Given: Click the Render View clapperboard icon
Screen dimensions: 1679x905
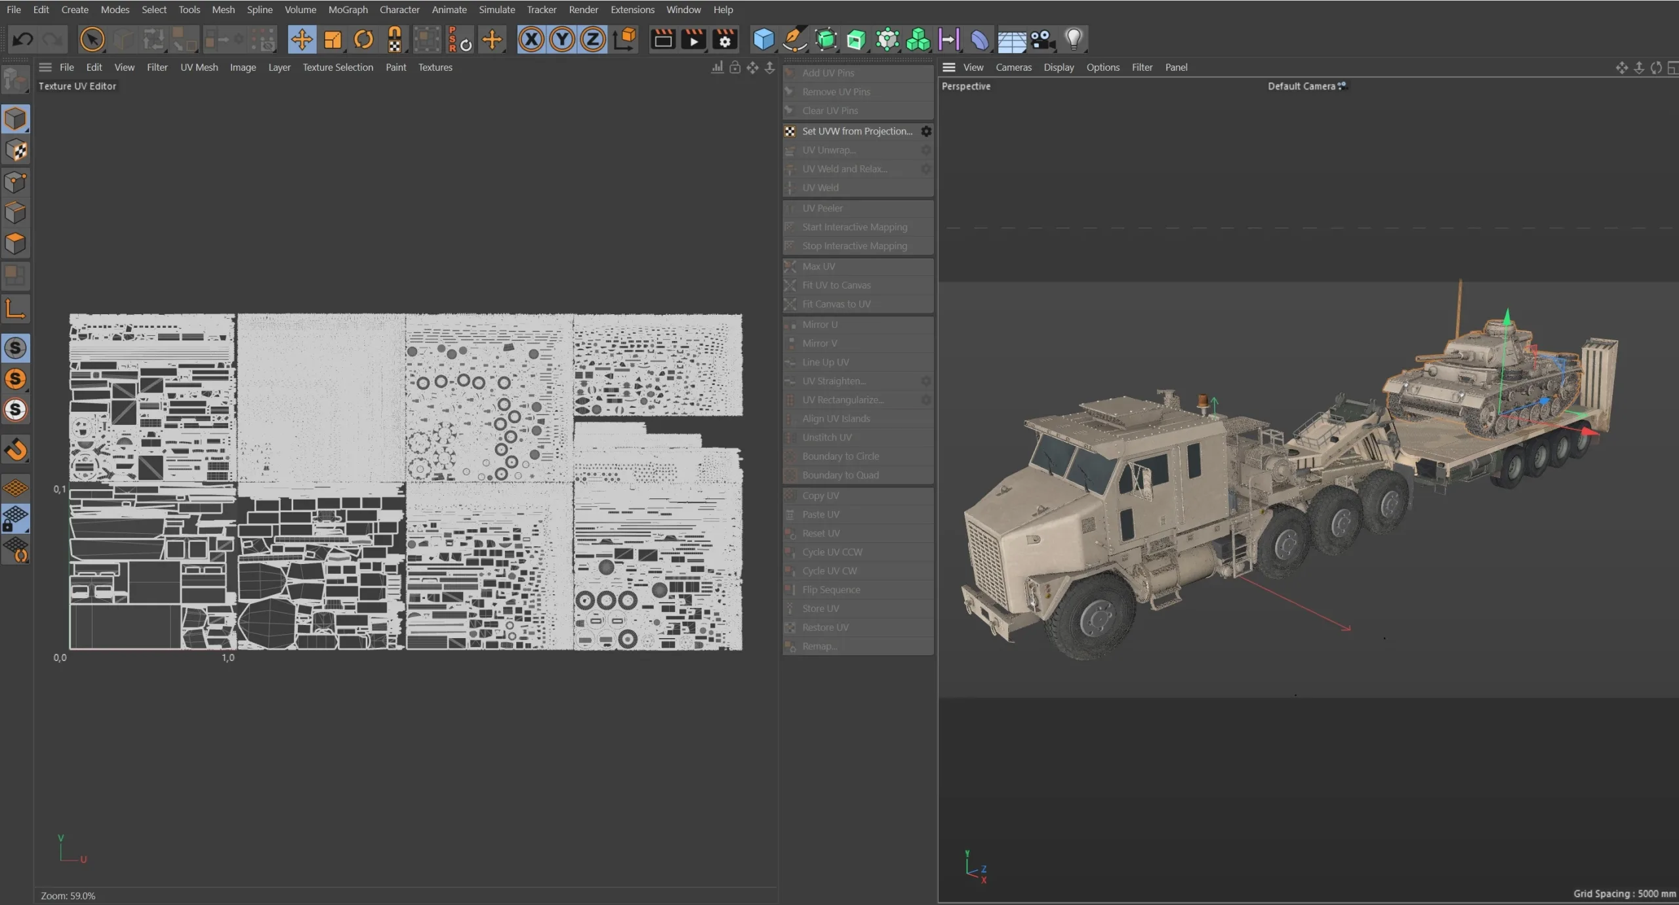Looking at the screenshot, I should pos(662,39).
